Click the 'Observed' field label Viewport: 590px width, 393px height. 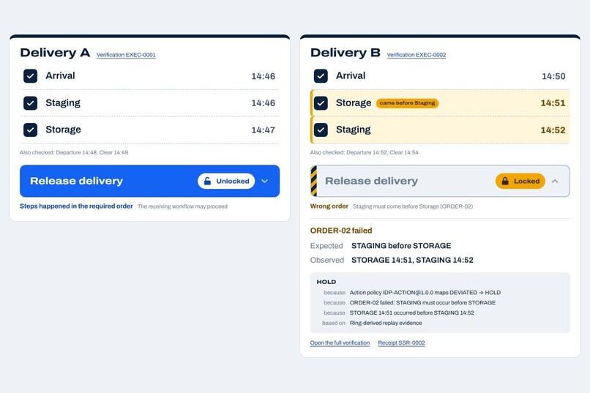(327, 261)
